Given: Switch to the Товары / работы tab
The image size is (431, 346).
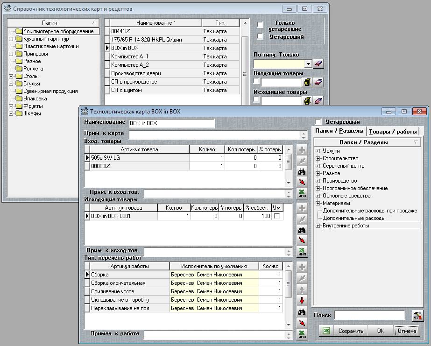Looking at the screenshot, I should point(393,132).
